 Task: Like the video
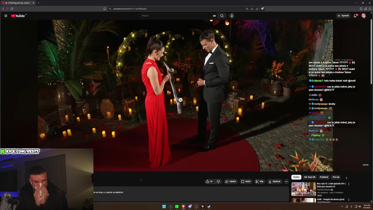[x=209, y=181]
